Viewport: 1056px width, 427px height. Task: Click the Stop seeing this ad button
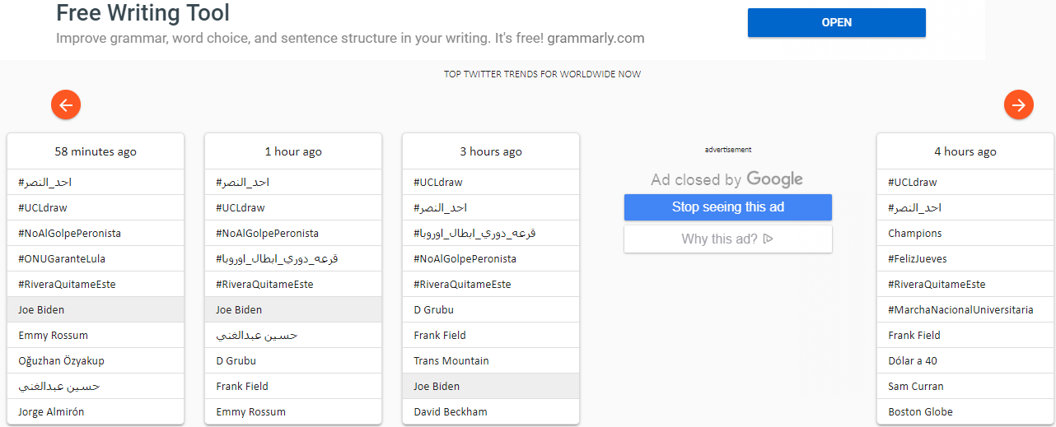point(728,207)
